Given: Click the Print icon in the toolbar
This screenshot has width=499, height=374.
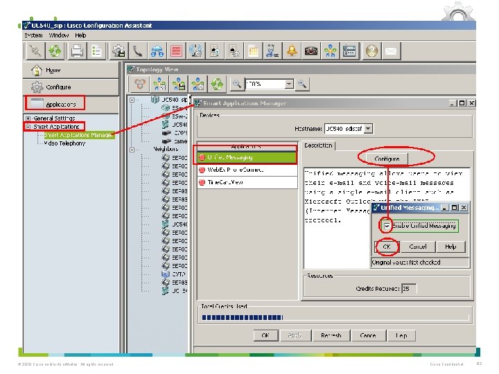Looking at the screenshot, I should coord(77,51).
